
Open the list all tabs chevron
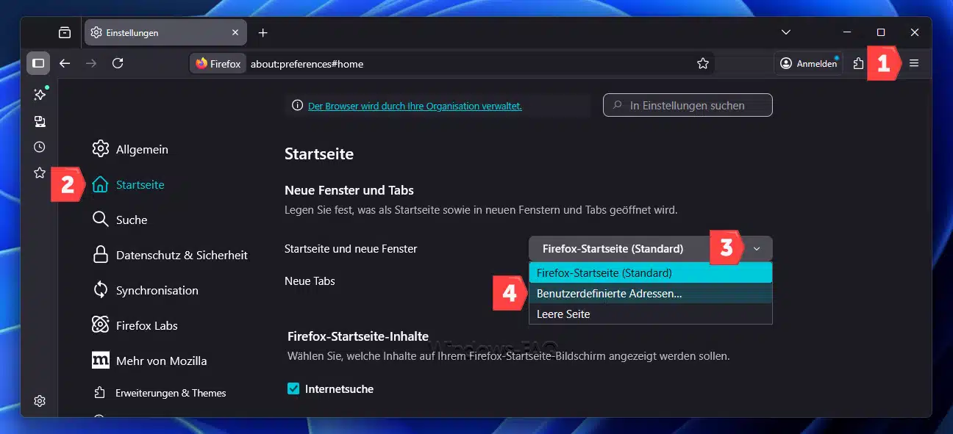point(786,32)
